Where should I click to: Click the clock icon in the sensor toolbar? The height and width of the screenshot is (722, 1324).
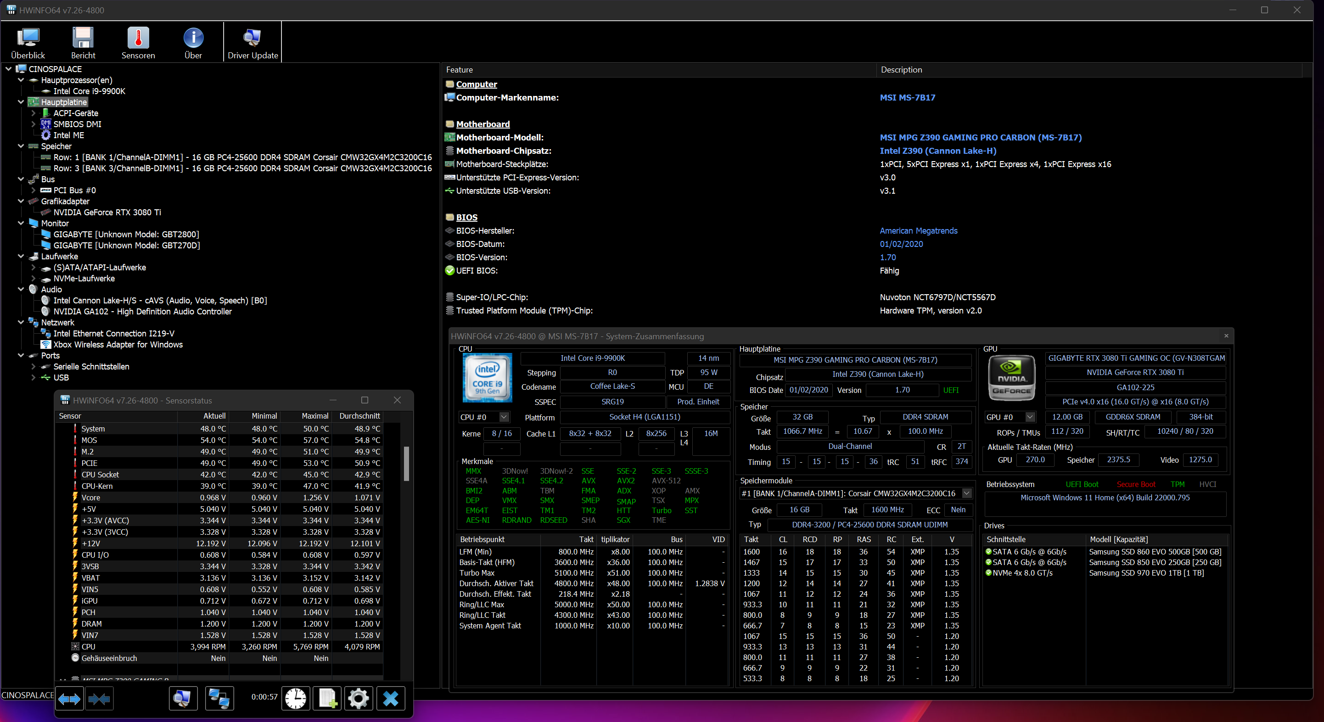296,698
